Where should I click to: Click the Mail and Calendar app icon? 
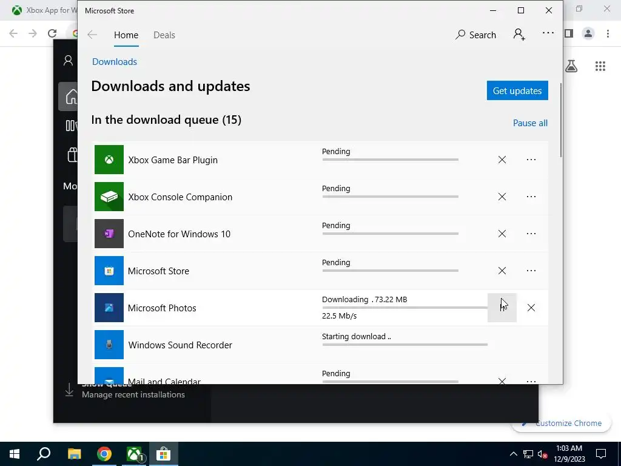[109, 376]
